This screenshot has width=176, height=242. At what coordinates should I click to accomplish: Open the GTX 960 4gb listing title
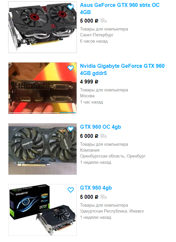tap(96, 188)
